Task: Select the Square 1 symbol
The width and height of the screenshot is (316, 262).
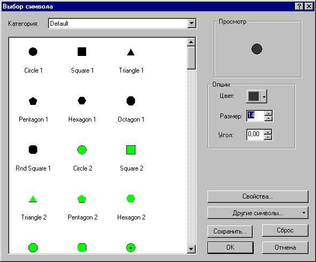Action: coord(82,52)
